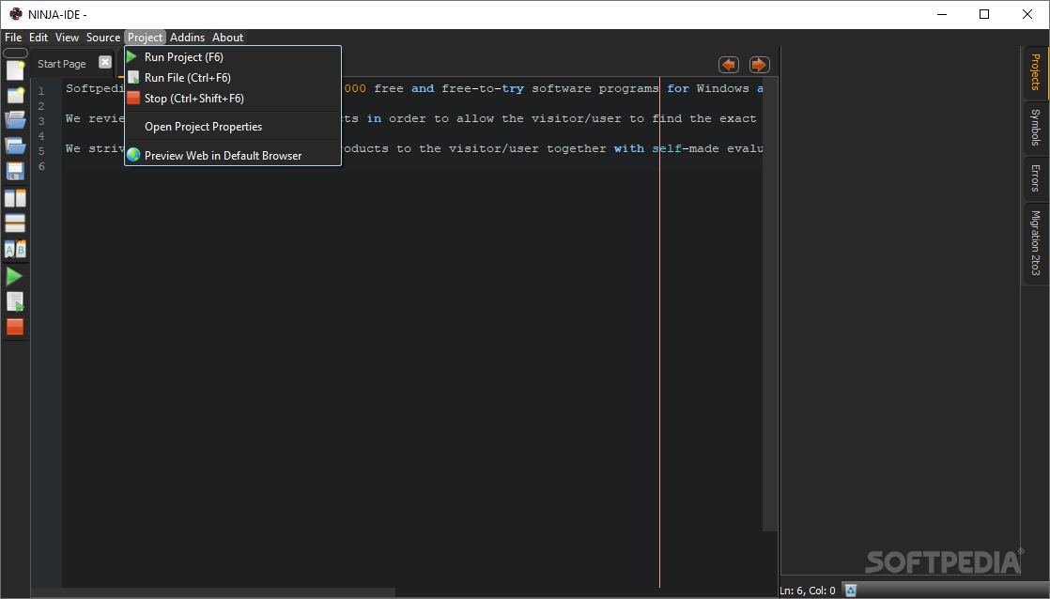The width and height of the screenshot is (1050, 599).
Task: Click line number 3 in the gutter
Action: coord(41,121)
